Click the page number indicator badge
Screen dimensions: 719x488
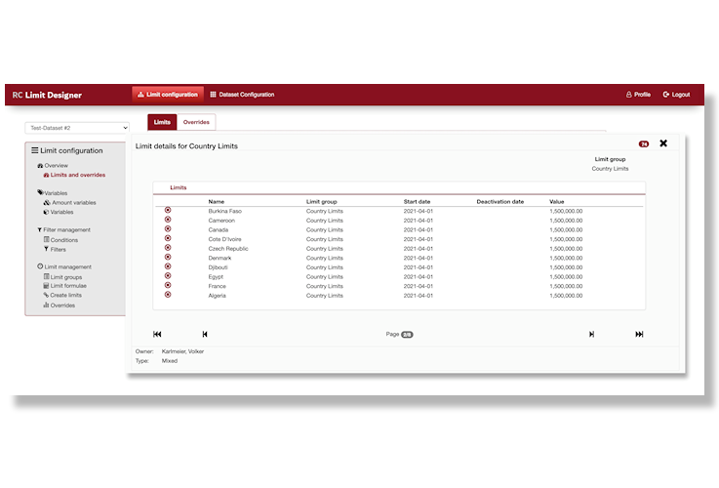pyautogui.click(x=407, y=334)
